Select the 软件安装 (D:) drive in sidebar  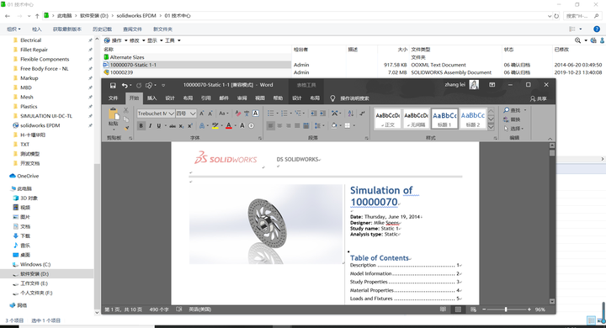[35, 274]
